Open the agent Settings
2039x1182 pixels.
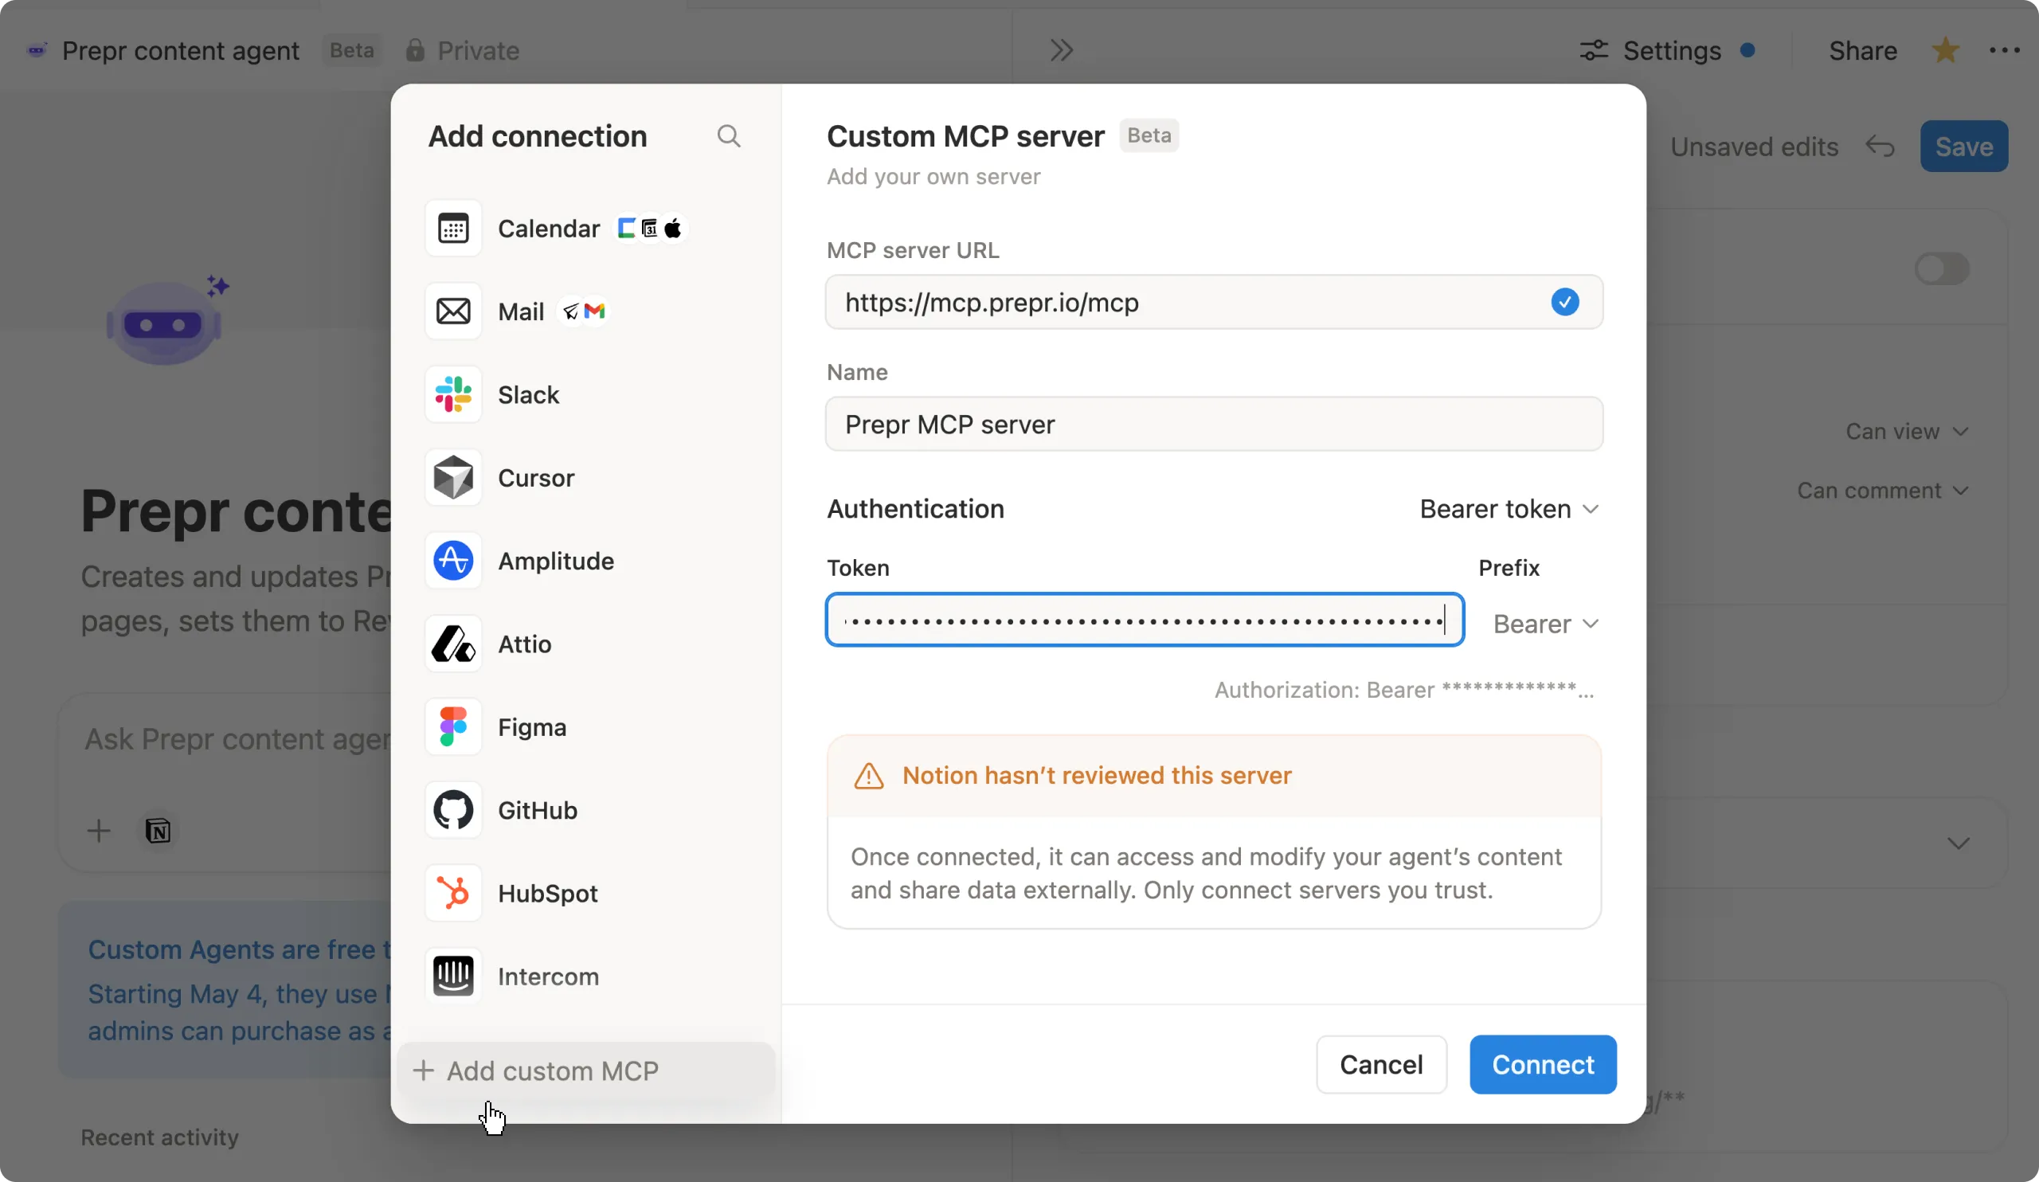[x=1669, y=50]
